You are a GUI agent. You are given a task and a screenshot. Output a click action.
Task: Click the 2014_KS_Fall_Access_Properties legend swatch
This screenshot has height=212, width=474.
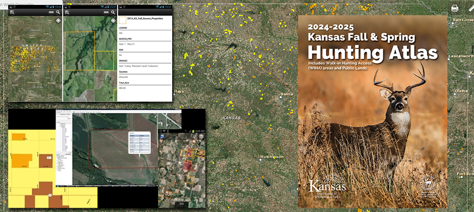pyautogui.click(x=123, y=20)
